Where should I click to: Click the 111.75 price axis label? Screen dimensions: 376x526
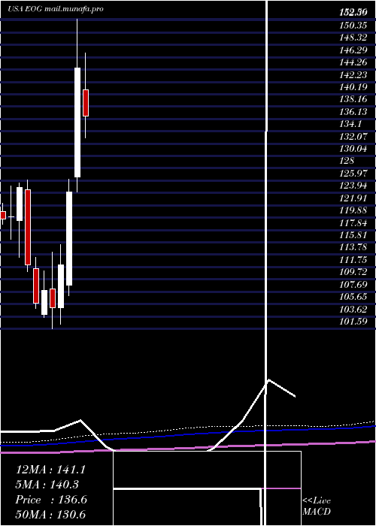point(353,260)
